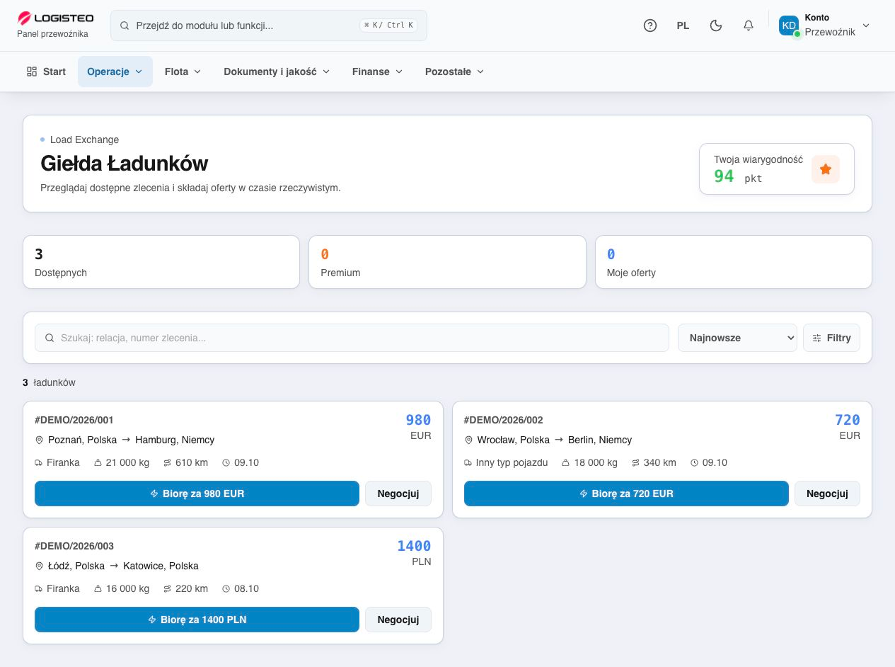Click Negocjuj for the Wrocław–Berlin load

(827, 494)
